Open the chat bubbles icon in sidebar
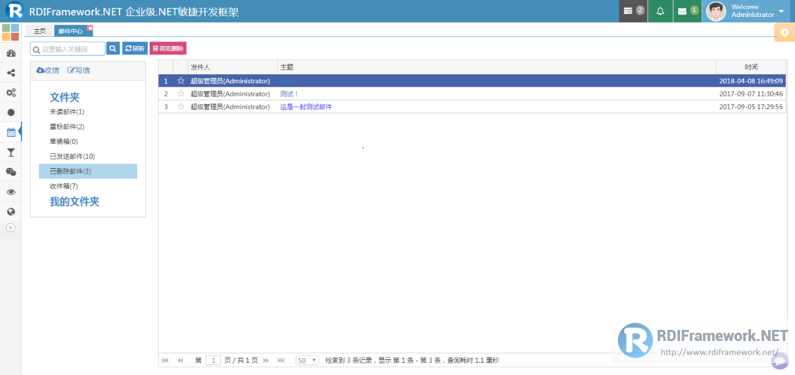Screen dimensions: 795x375 11,172
